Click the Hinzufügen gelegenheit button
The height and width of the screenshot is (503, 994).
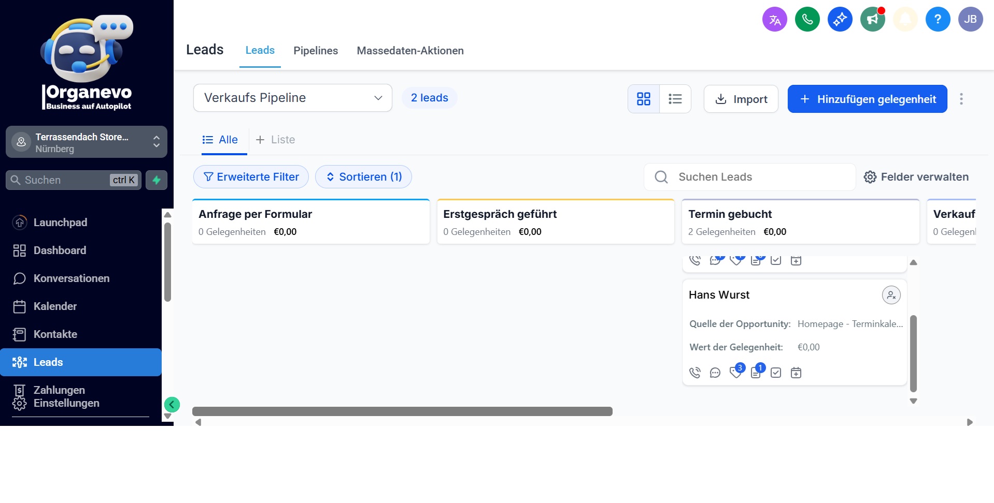click(x=867, y=99)
